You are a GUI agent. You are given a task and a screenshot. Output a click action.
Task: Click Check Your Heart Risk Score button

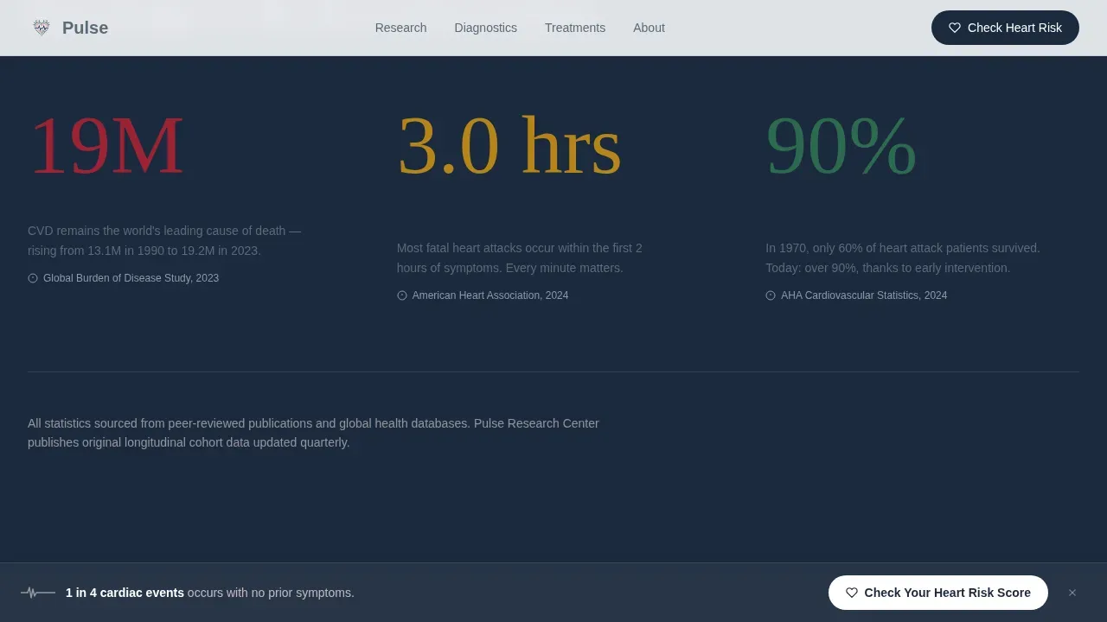pyautogui.click(x=938, y=593)
